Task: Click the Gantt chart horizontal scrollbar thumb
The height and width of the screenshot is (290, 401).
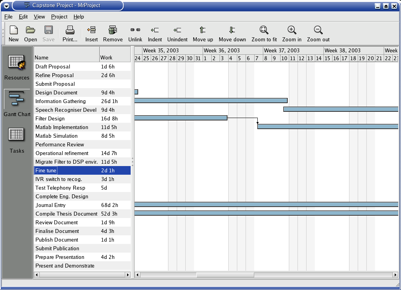Action: click(x=225, y=275)
